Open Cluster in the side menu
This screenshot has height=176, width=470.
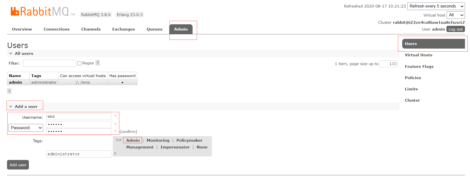point(412,100)
